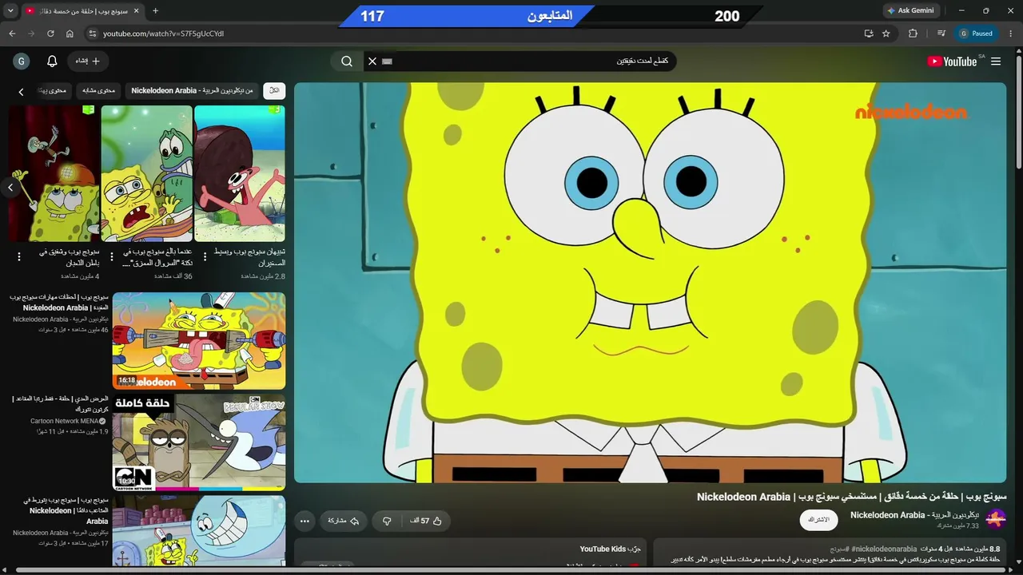Open Ask Gemini
The image size is (1023, 575).
pyautogui.click(x=910, y=10)
